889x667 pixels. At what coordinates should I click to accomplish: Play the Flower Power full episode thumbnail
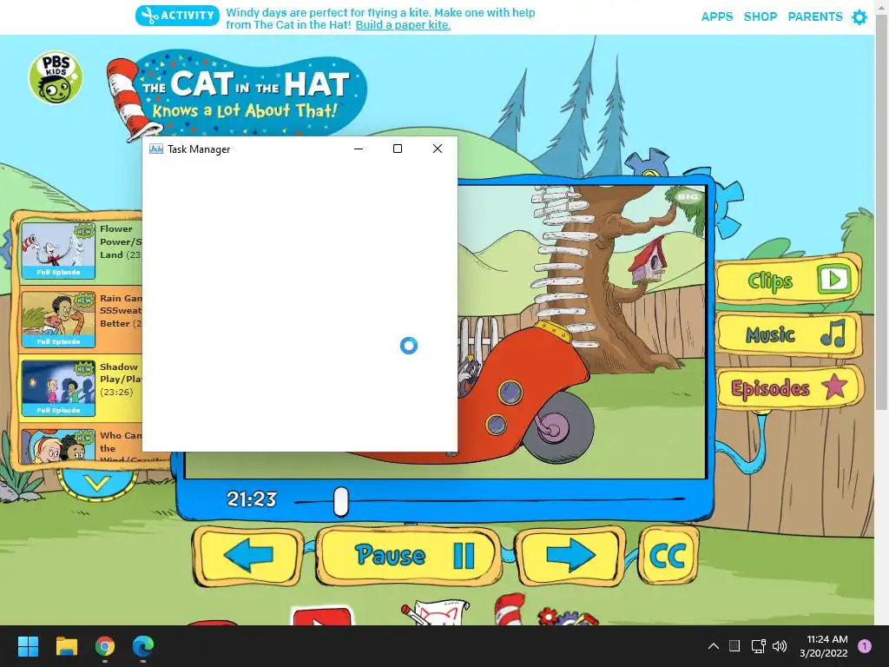(x=58, y=250)
